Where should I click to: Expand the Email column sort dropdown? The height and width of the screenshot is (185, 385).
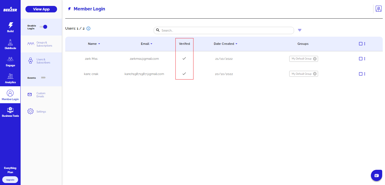click(x=151, y=44)
